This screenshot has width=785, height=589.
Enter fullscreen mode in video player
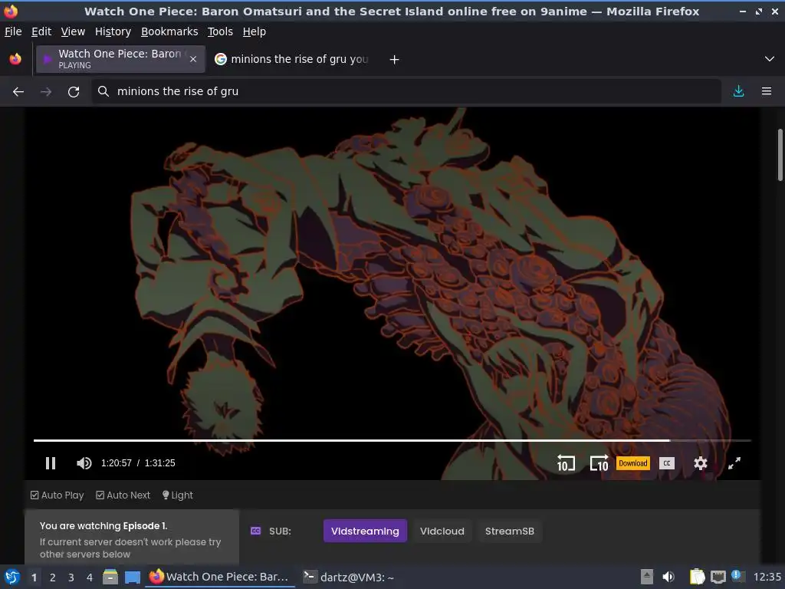(734, 463)
